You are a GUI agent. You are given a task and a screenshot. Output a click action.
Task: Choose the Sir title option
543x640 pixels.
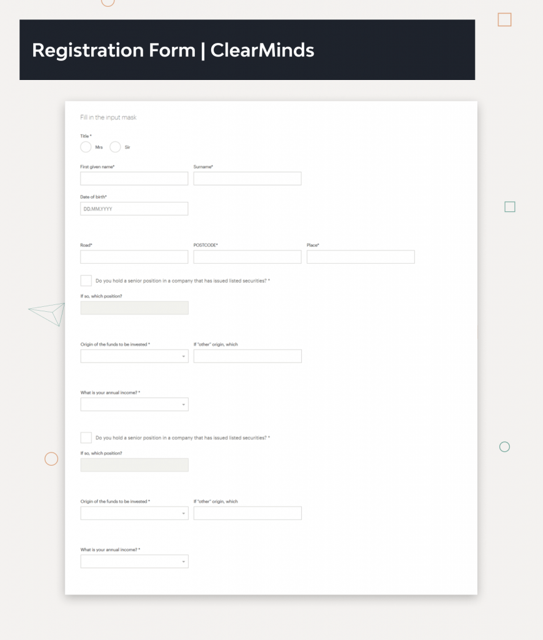point(115,147)
